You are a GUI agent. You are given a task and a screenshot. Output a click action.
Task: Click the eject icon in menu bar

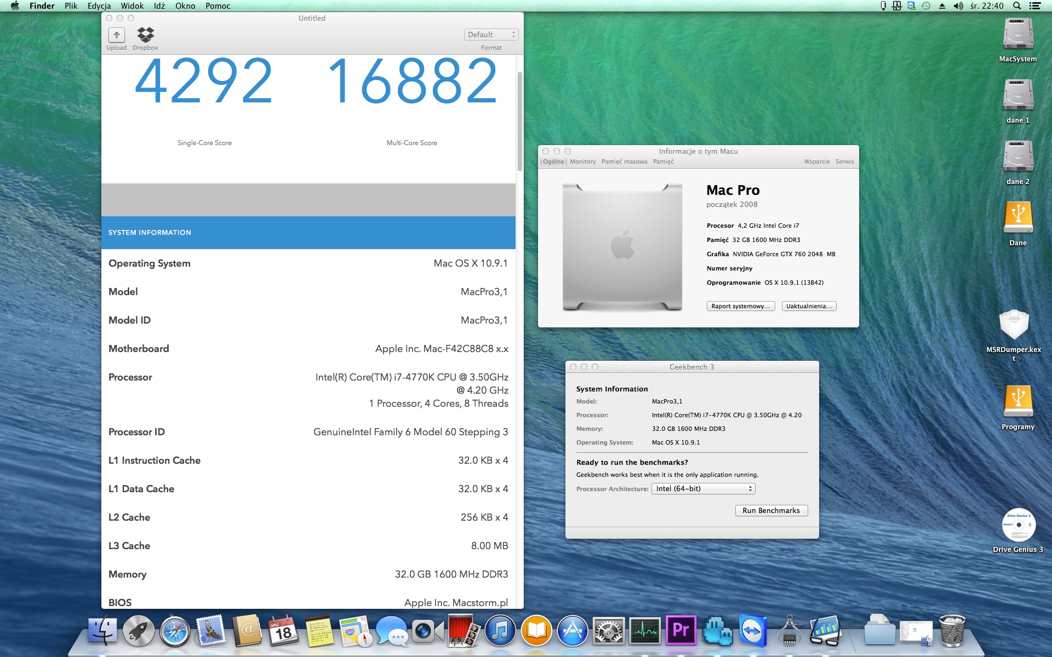tap(942, 6)
